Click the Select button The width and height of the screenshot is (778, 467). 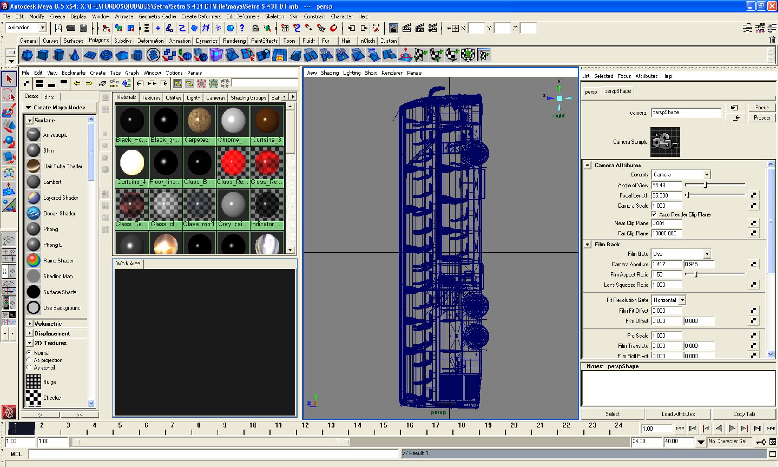point(612,414)
